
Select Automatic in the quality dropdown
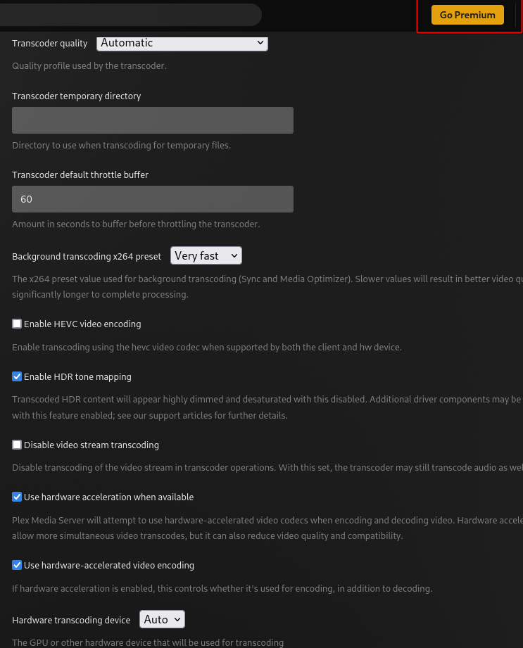[x=182, y=43]
